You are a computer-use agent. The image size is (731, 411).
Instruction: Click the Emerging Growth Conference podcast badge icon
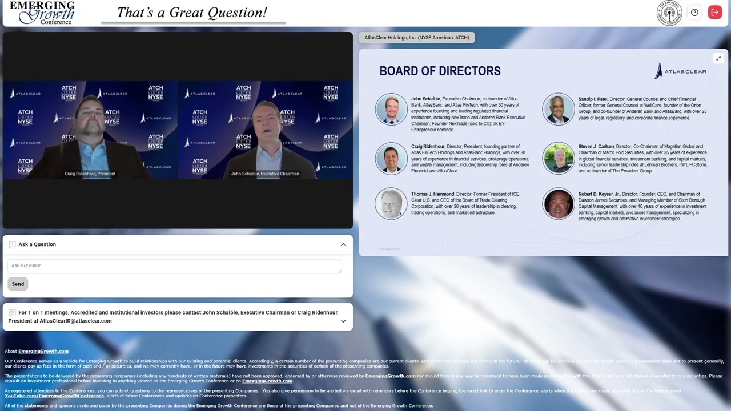[x=669, y=13]
